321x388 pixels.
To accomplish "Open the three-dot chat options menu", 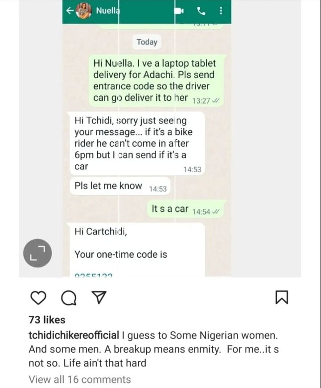I will tap(221, 11).
